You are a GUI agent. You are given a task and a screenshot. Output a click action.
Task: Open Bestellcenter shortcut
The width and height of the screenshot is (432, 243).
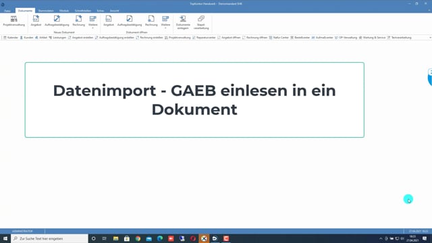300,38
